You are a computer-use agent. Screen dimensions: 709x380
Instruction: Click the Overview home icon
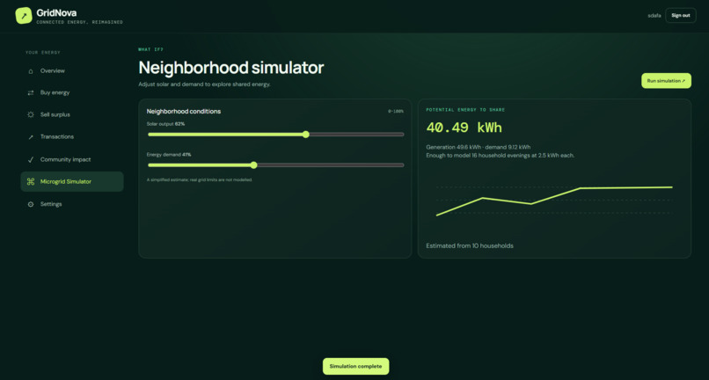coord(31,71)
